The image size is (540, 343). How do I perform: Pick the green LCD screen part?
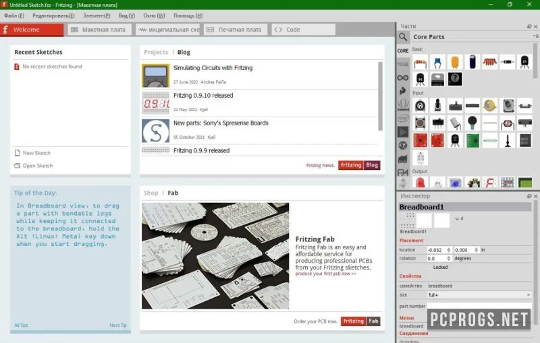click(x=524, y=183)
